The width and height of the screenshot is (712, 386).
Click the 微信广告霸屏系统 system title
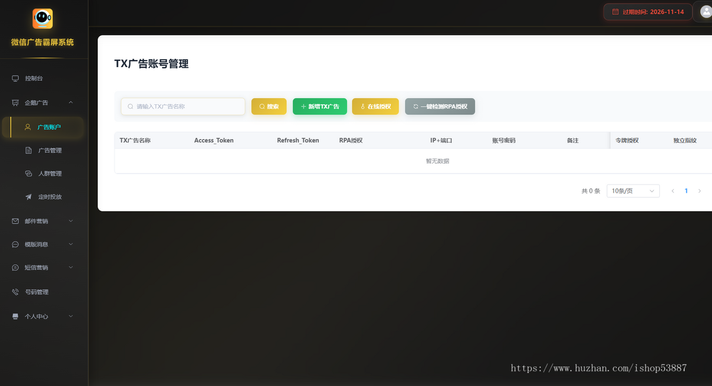tap(43, 42)
